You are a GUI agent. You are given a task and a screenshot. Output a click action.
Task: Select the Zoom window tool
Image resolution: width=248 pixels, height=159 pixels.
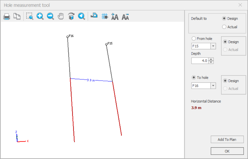point(30,16)
